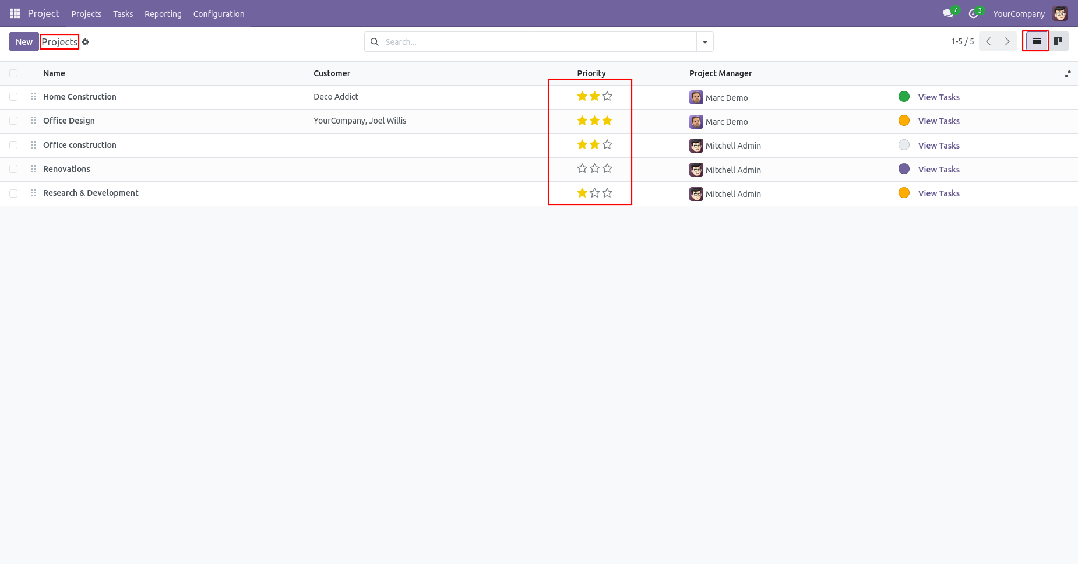View Tasks for Office Design
This screenshot has height=564, width=1078.
[939, 121]
